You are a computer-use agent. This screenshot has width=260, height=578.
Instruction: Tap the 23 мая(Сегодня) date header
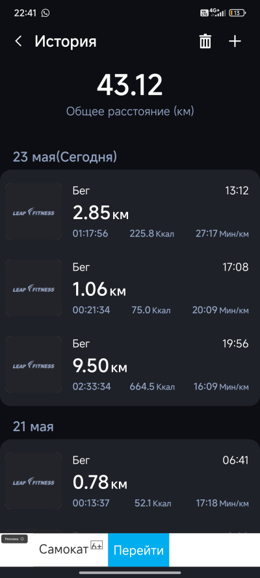pyautogui.click(x=65, y=157)
